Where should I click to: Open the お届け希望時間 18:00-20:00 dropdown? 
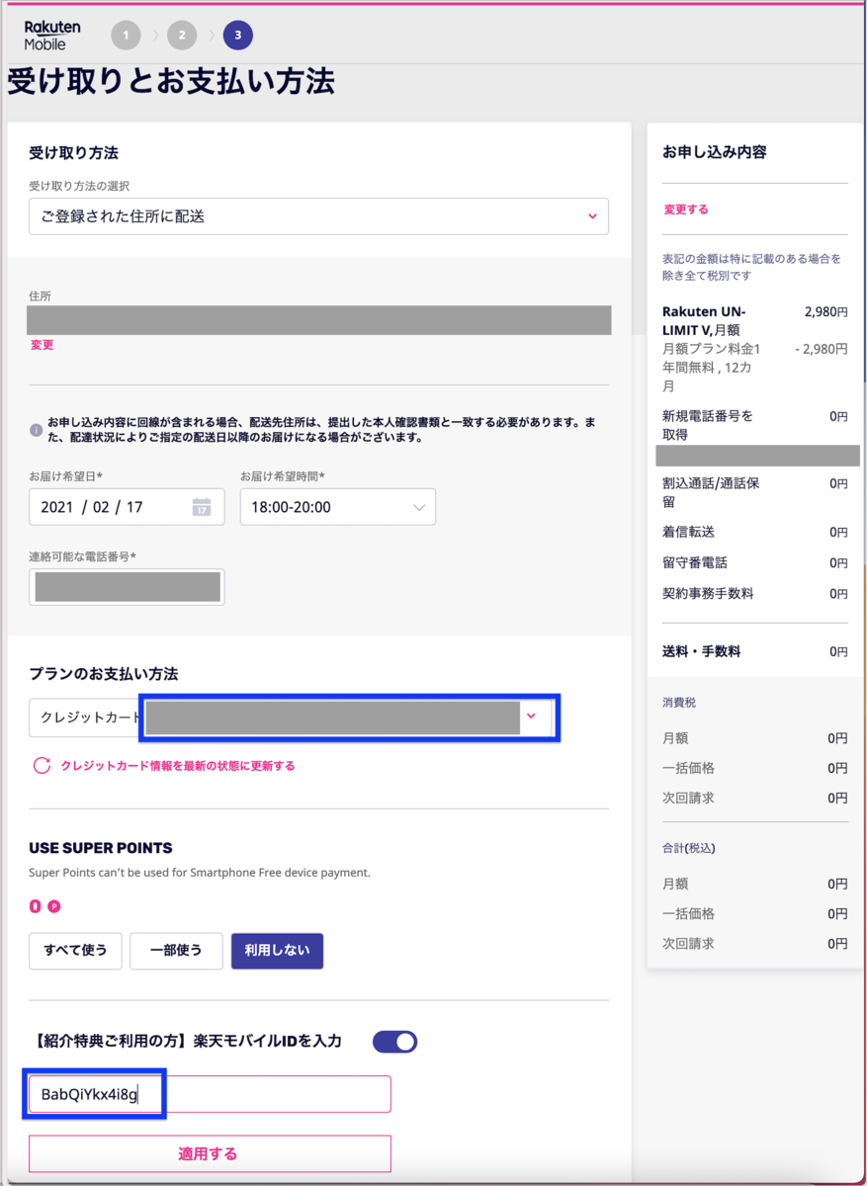point(337,507)
